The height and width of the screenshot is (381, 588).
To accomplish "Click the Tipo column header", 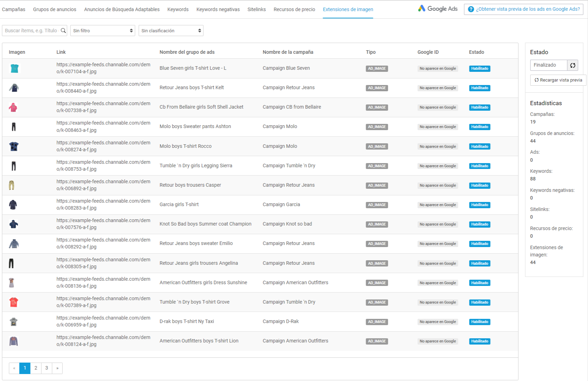I will [x=371, y=52].
